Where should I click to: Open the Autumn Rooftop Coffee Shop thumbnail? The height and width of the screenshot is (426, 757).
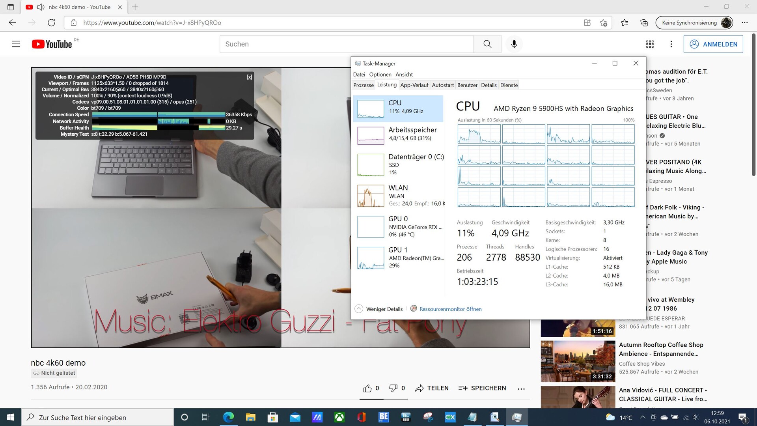(x=578, y=361)
